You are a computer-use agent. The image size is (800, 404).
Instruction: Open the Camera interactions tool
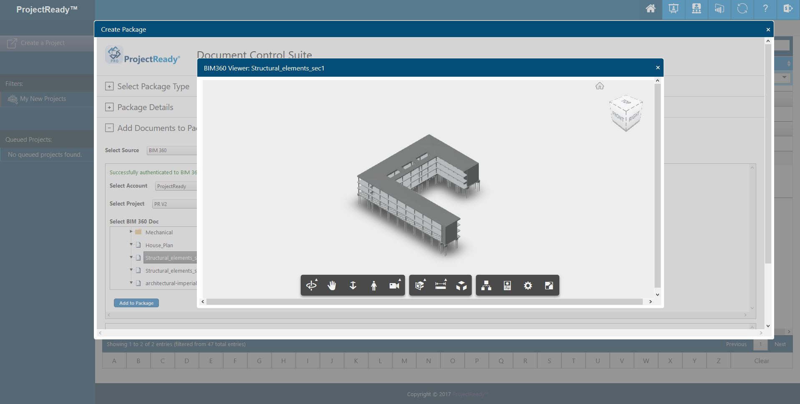coord(395,286)
